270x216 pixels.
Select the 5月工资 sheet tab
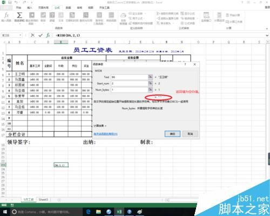[29, 199]
